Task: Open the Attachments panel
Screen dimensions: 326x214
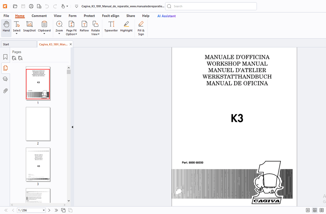Action: [x=5, y=91]
